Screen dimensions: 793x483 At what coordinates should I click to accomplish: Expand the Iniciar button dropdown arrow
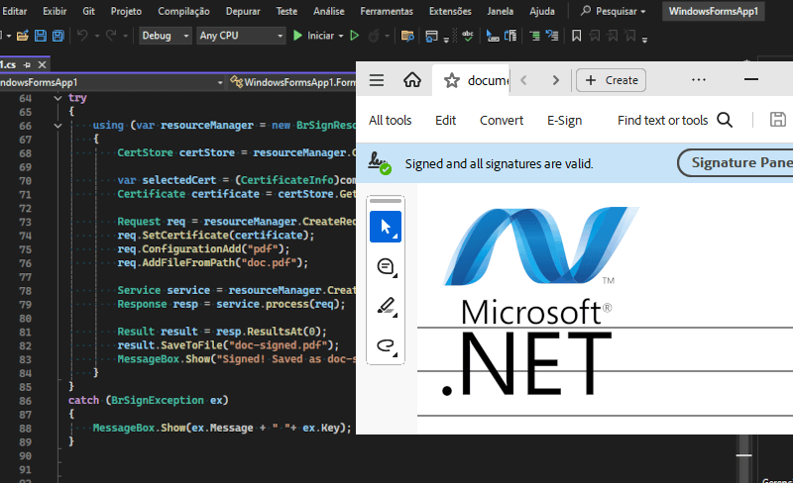(341, 36)
